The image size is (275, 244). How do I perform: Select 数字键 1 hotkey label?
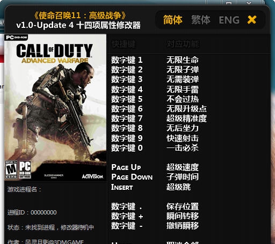[x=127, y=60]
